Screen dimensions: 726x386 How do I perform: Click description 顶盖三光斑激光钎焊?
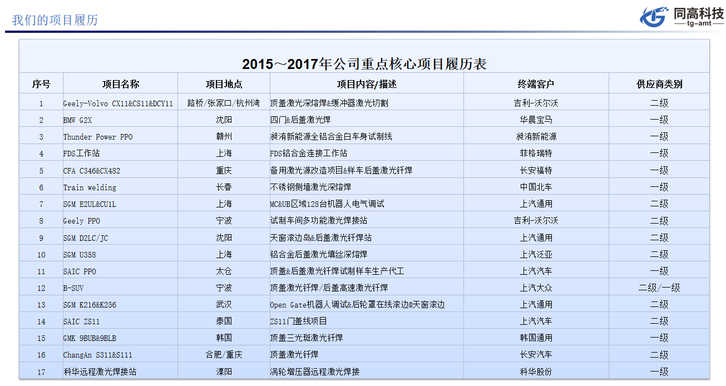(307, 338)
